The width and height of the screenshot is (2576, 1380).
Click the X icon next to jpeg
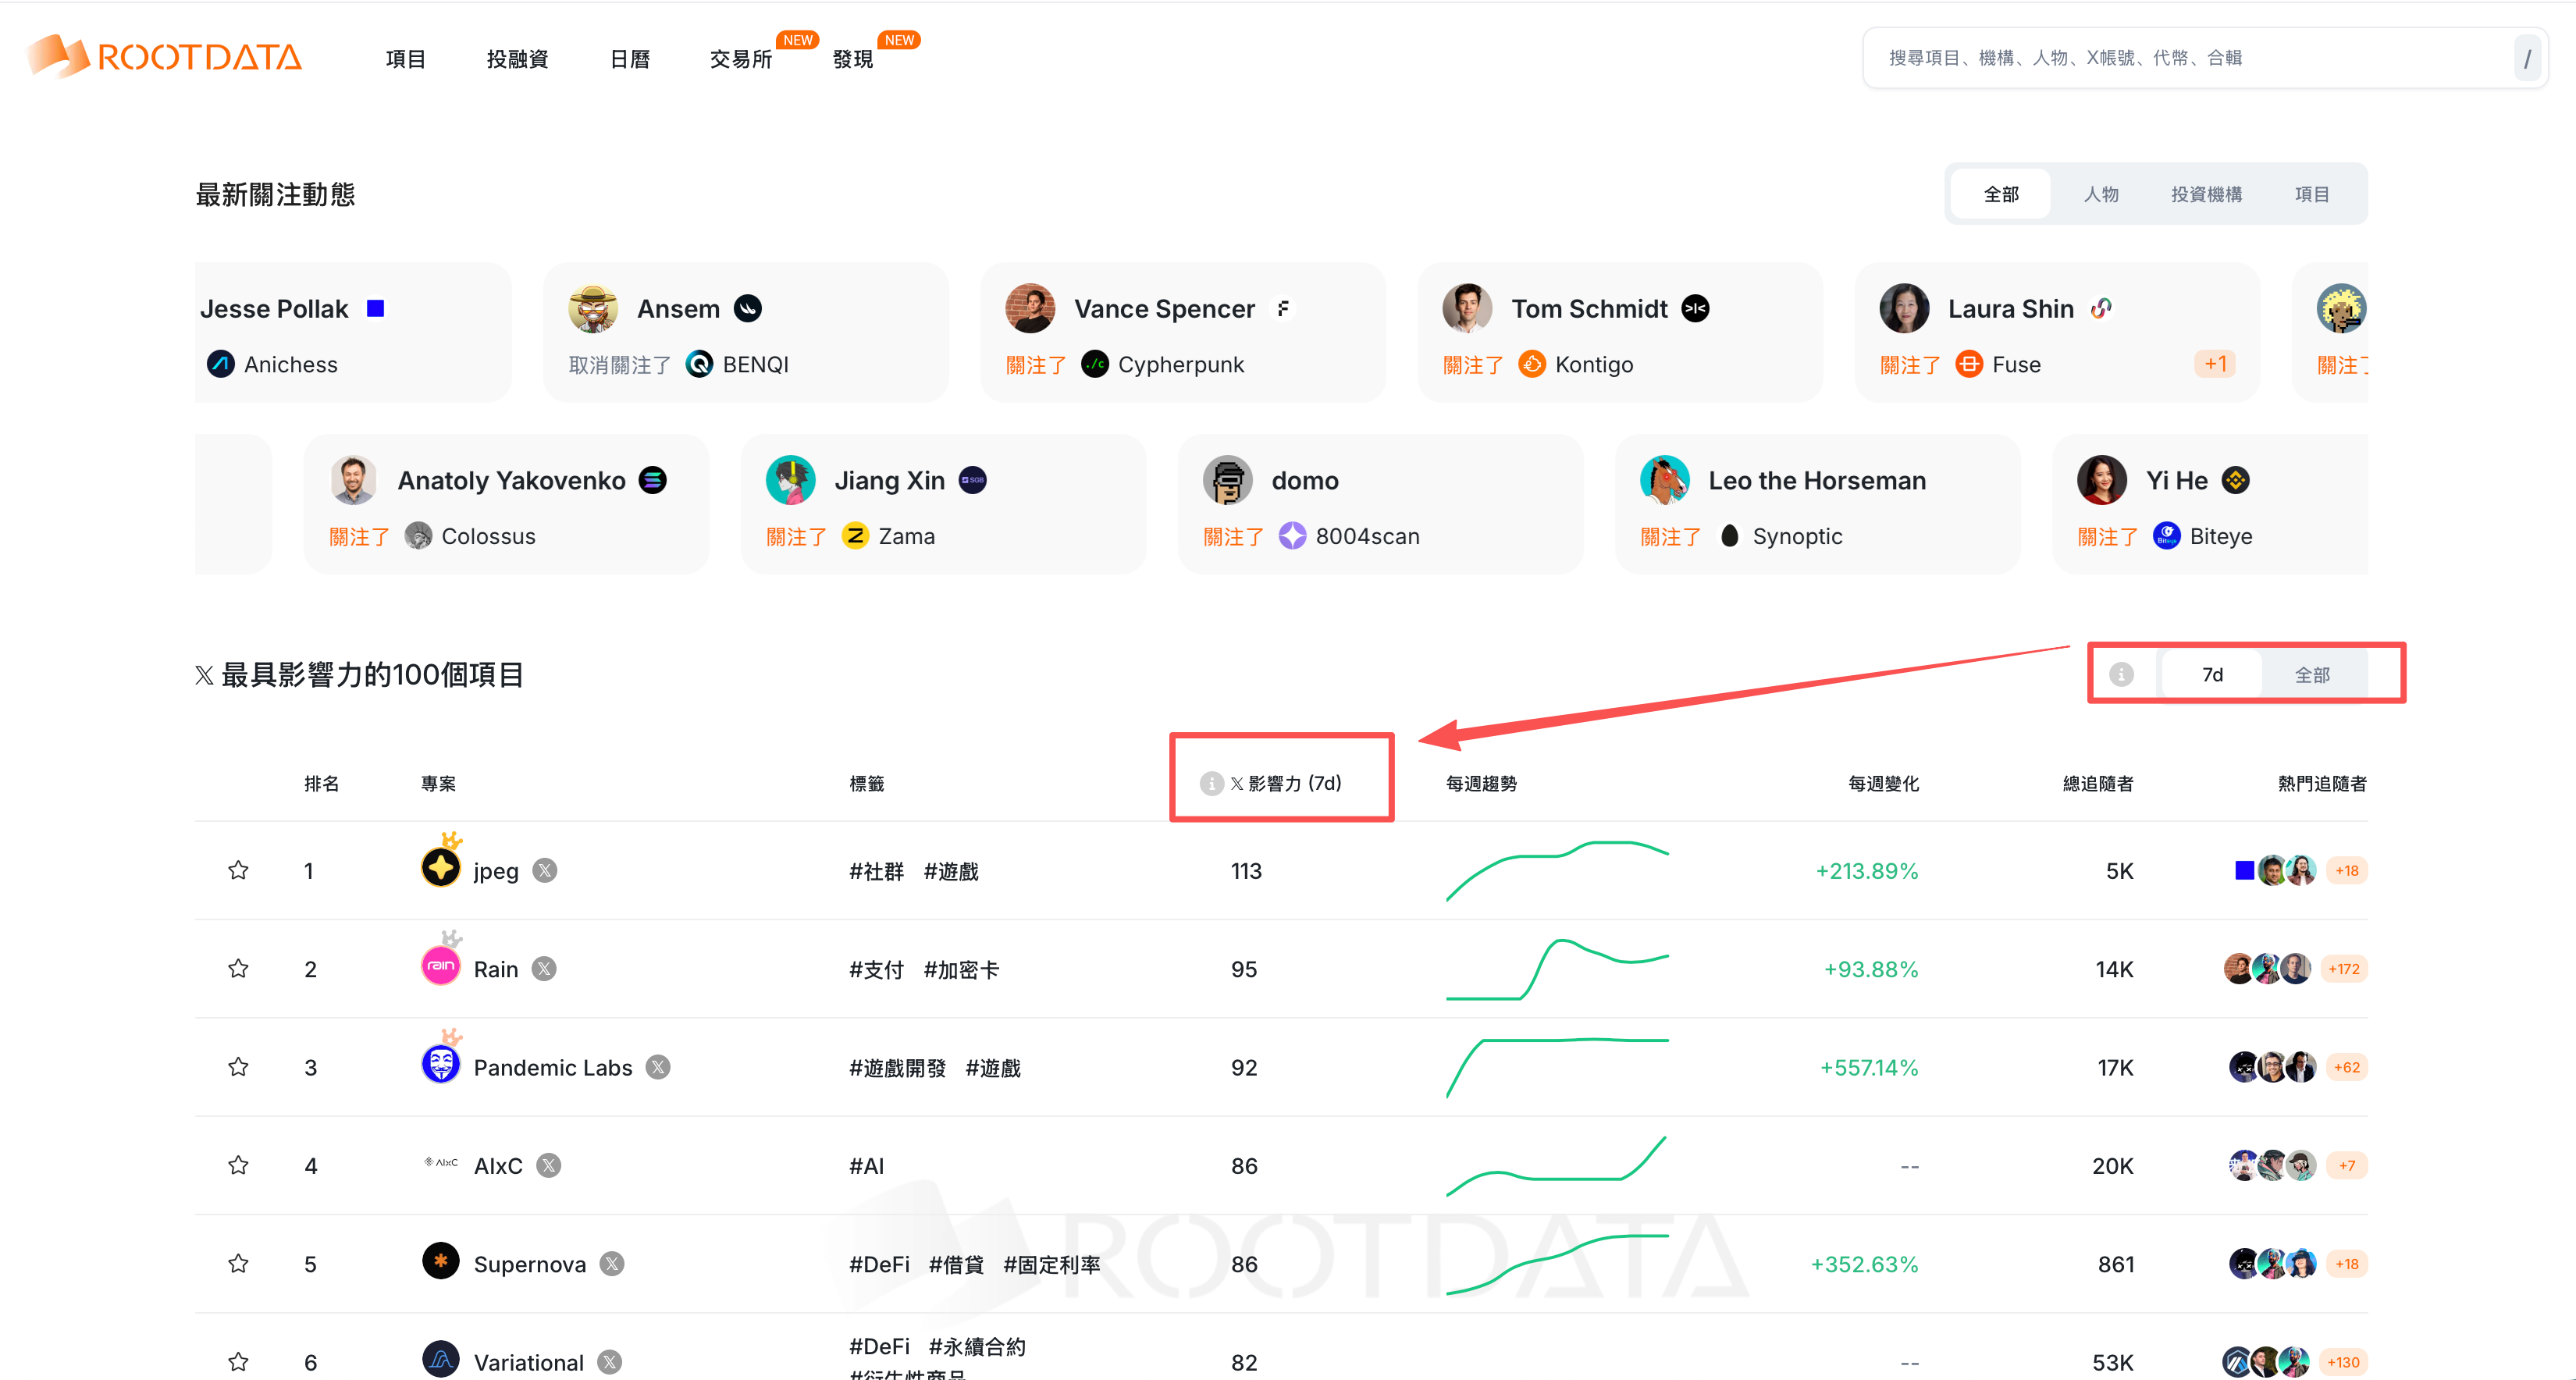(545, 870)
